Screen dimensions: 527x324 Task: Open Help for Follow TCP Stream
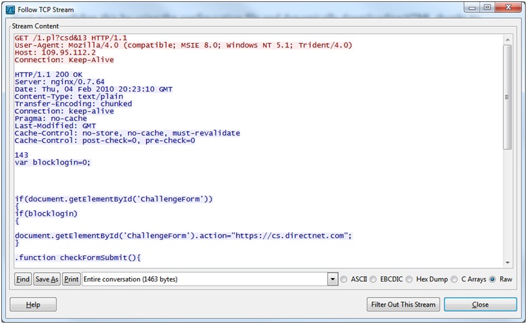pyautogui.click(x=33, y=304)
